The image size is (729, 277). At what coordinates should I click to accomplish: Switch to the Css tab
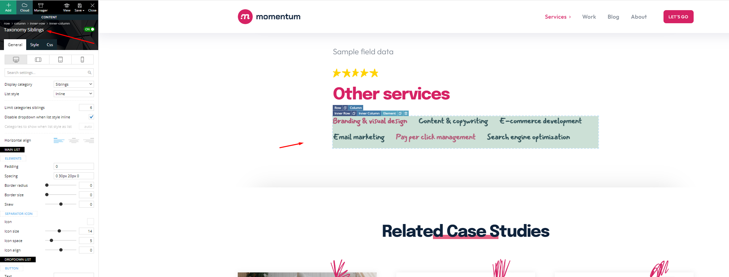(x=50, y=45)
